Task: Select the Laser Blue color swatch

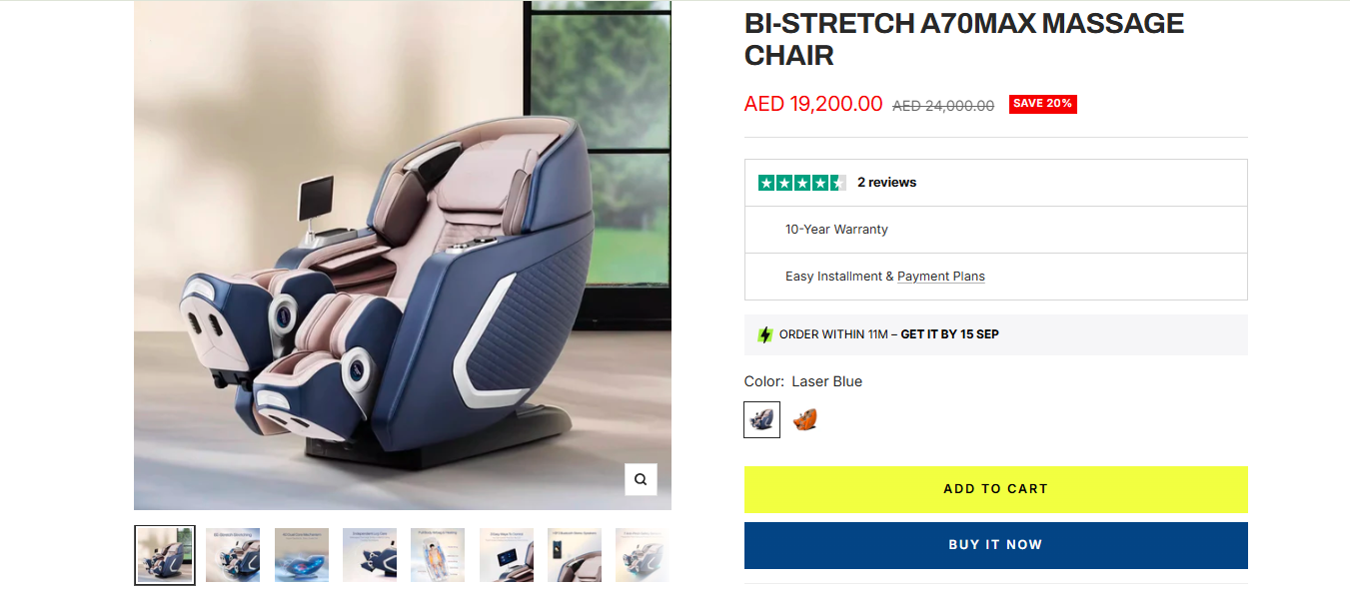Action: 762,420
